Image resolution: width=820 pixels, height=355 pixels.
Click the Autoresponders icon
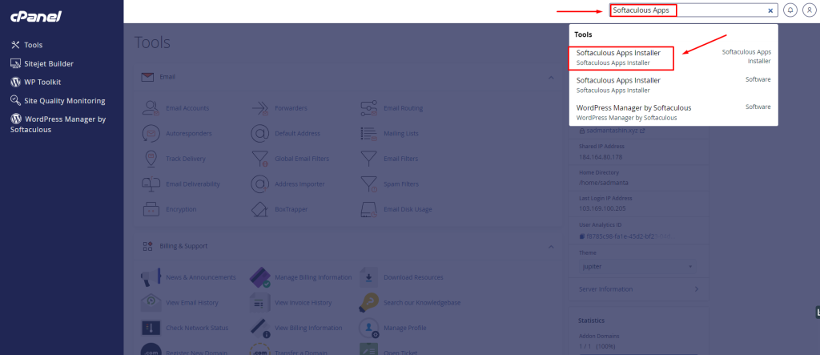(x=151, y=134)
